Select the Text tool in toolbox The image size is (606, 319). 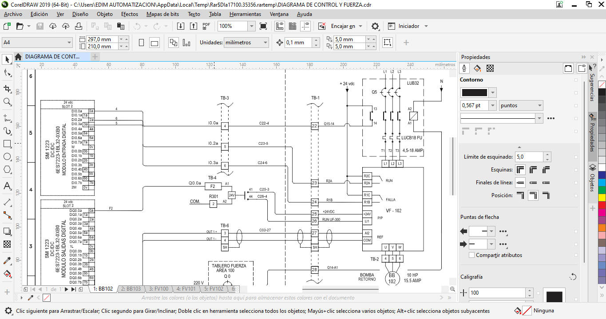pyautogui.click(x=7, y=186)
